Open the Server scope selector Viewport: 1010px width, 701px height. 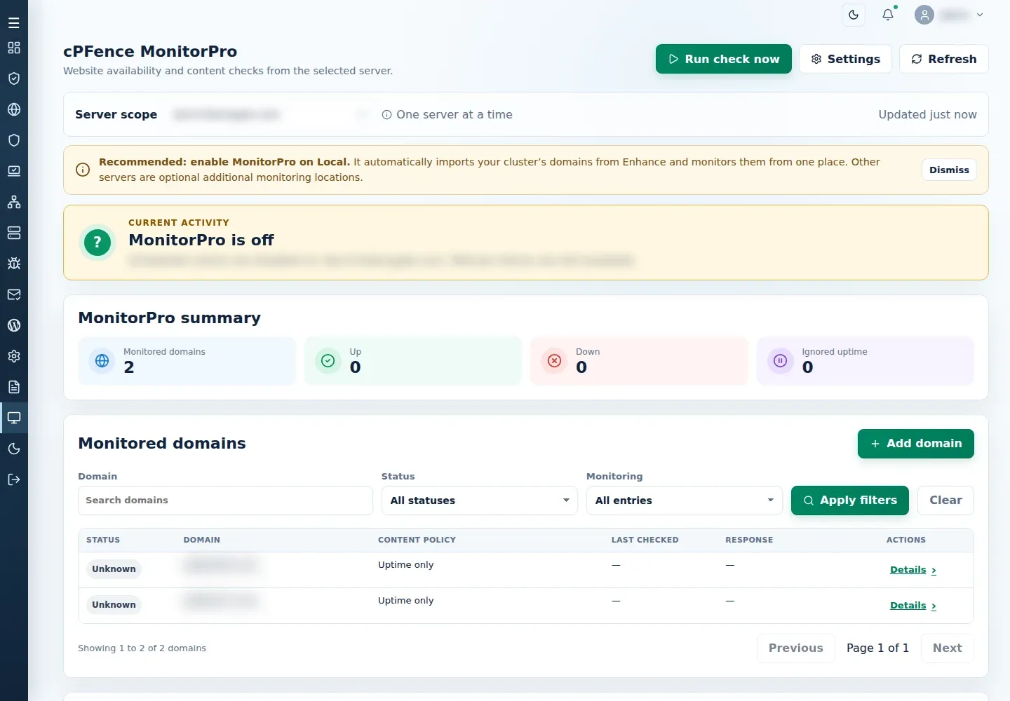(270, 114)
